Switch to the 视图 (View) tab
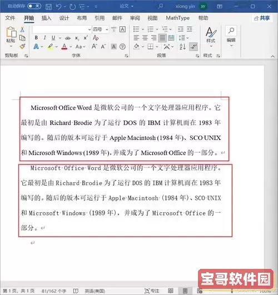 [x=152, y=18]
